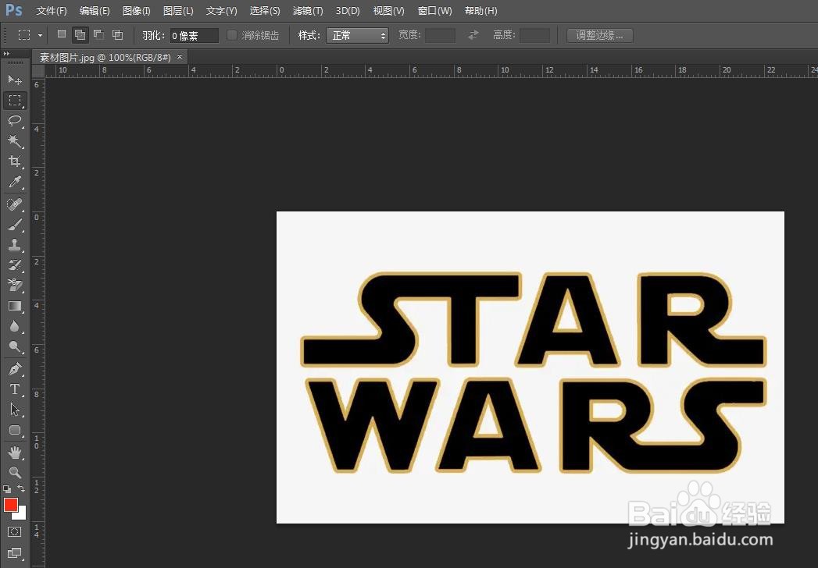Expand the toolbar double-arrow toggle

pyautogui.click(x=6, y=53)
